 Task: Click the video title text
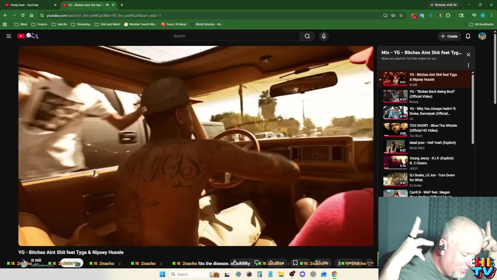(x=71, y=252)
